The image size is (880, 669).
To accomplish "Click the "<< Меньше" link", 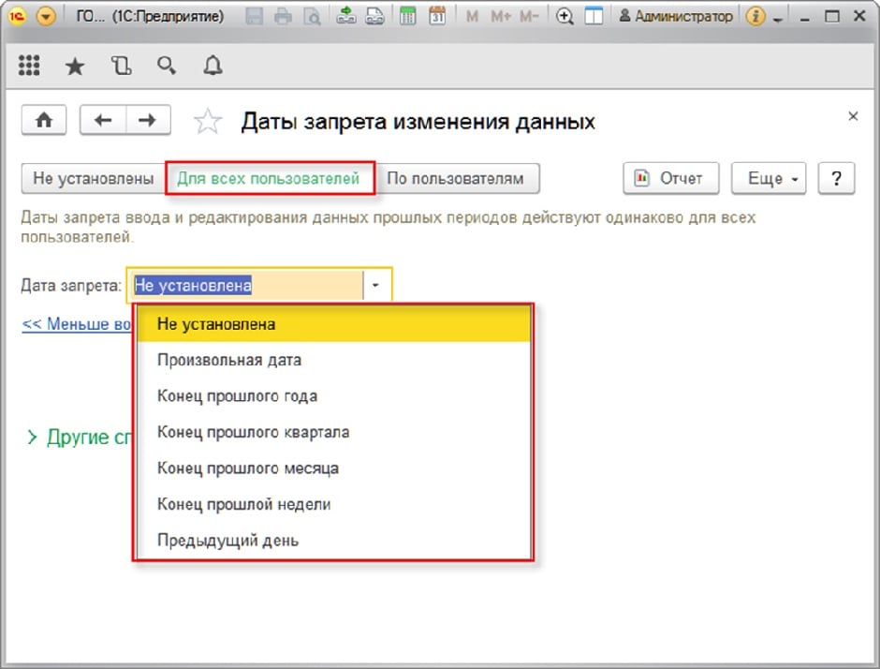I will point(77,324).
